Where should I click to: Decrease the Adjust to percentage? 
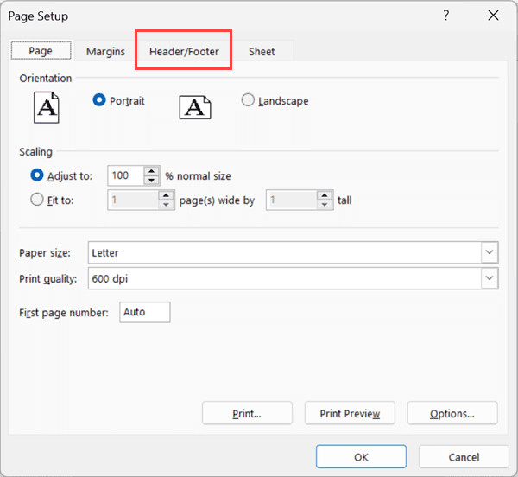[x=152, y=180]
